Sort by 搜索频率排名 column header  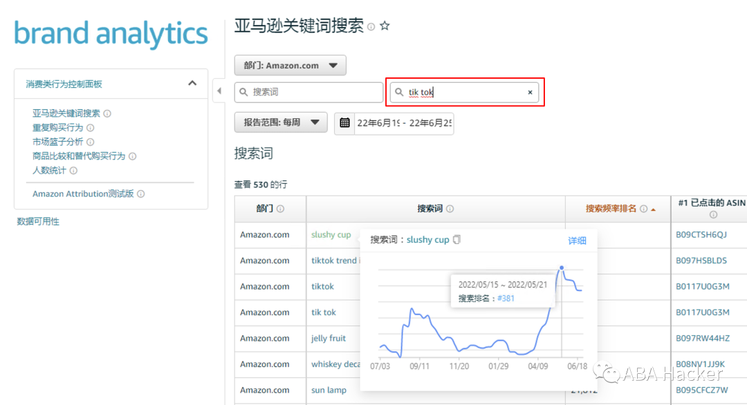click(611, 209)
